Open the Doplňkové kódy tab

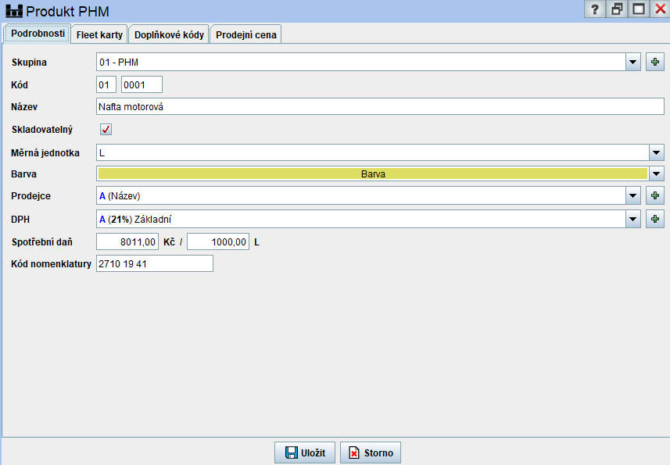pyautogui.click(x=169, y=34)
